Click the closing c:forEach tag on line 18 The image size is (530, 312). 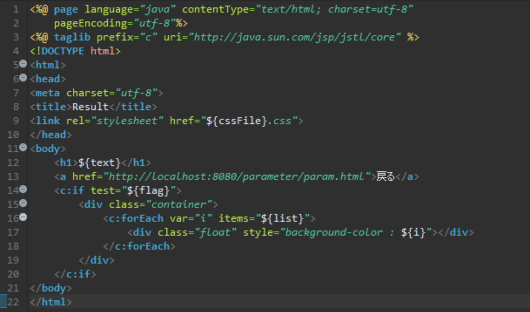coord(139,246)
